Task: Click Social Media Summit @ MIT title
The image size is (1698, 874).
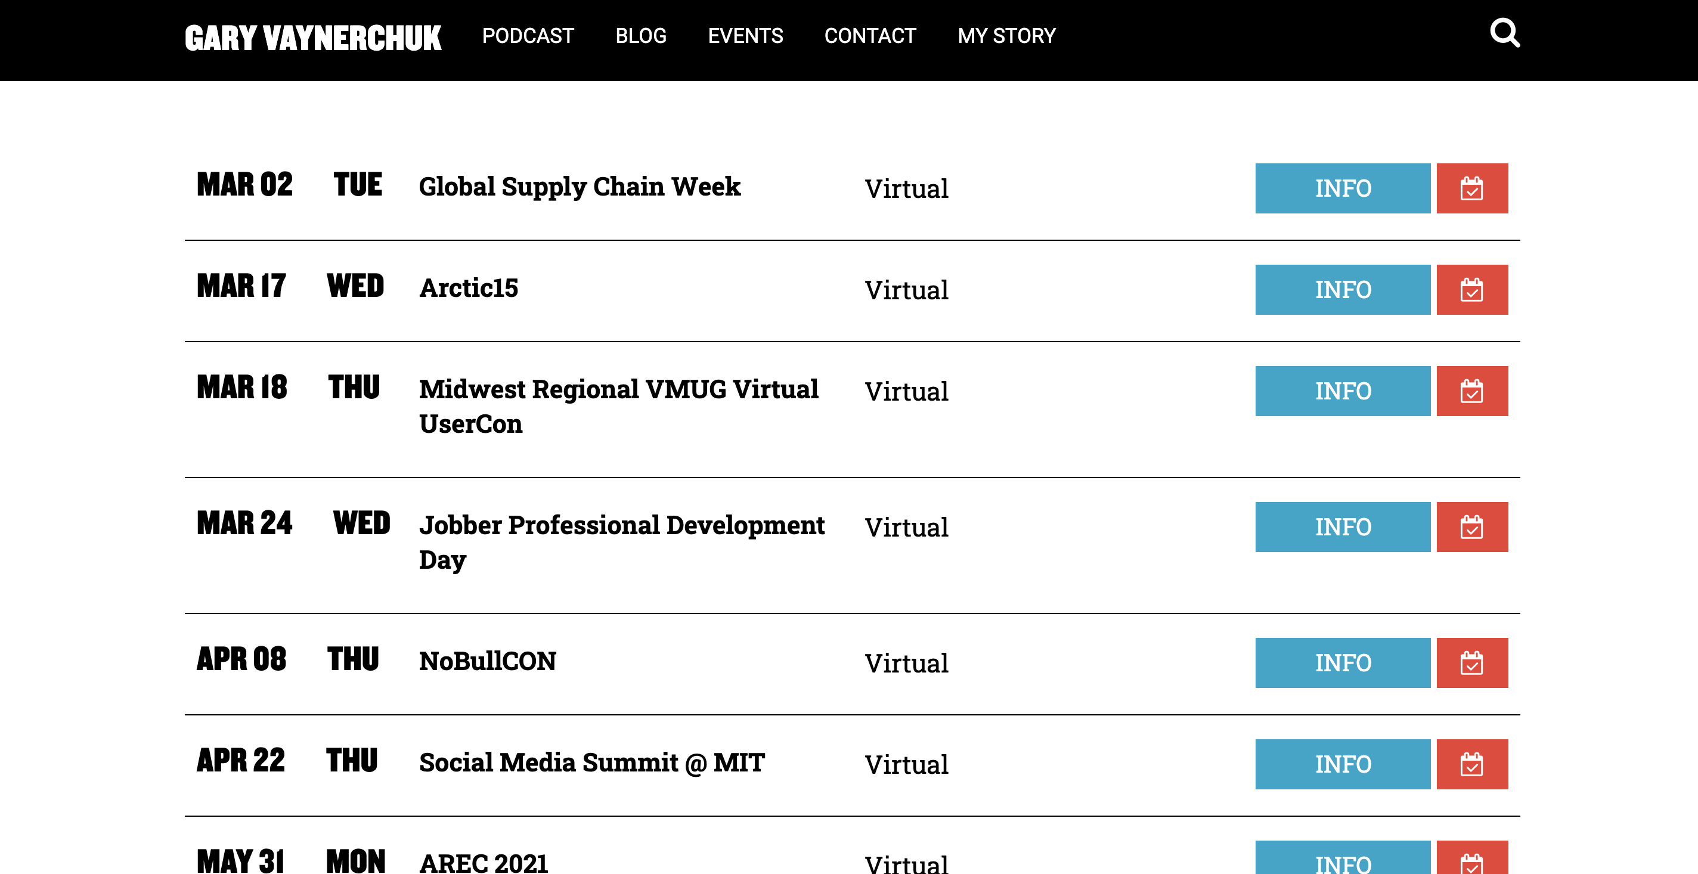Action: coord(592,763)
